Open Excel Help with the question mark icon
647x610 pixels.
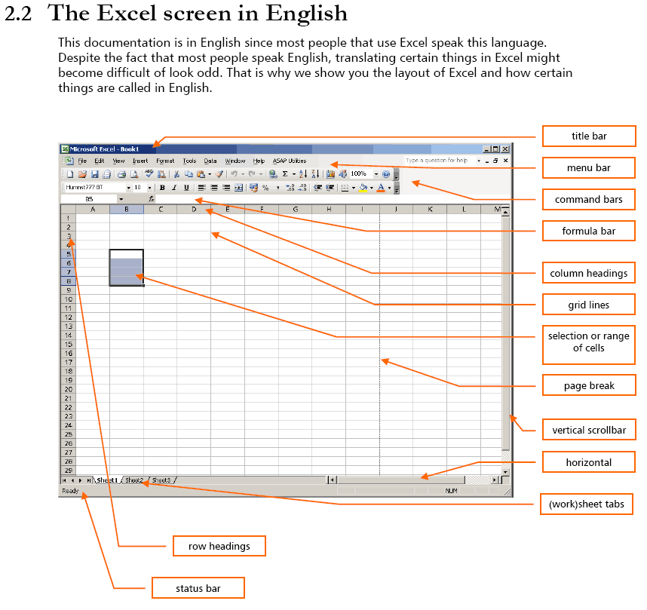point(386,174)
